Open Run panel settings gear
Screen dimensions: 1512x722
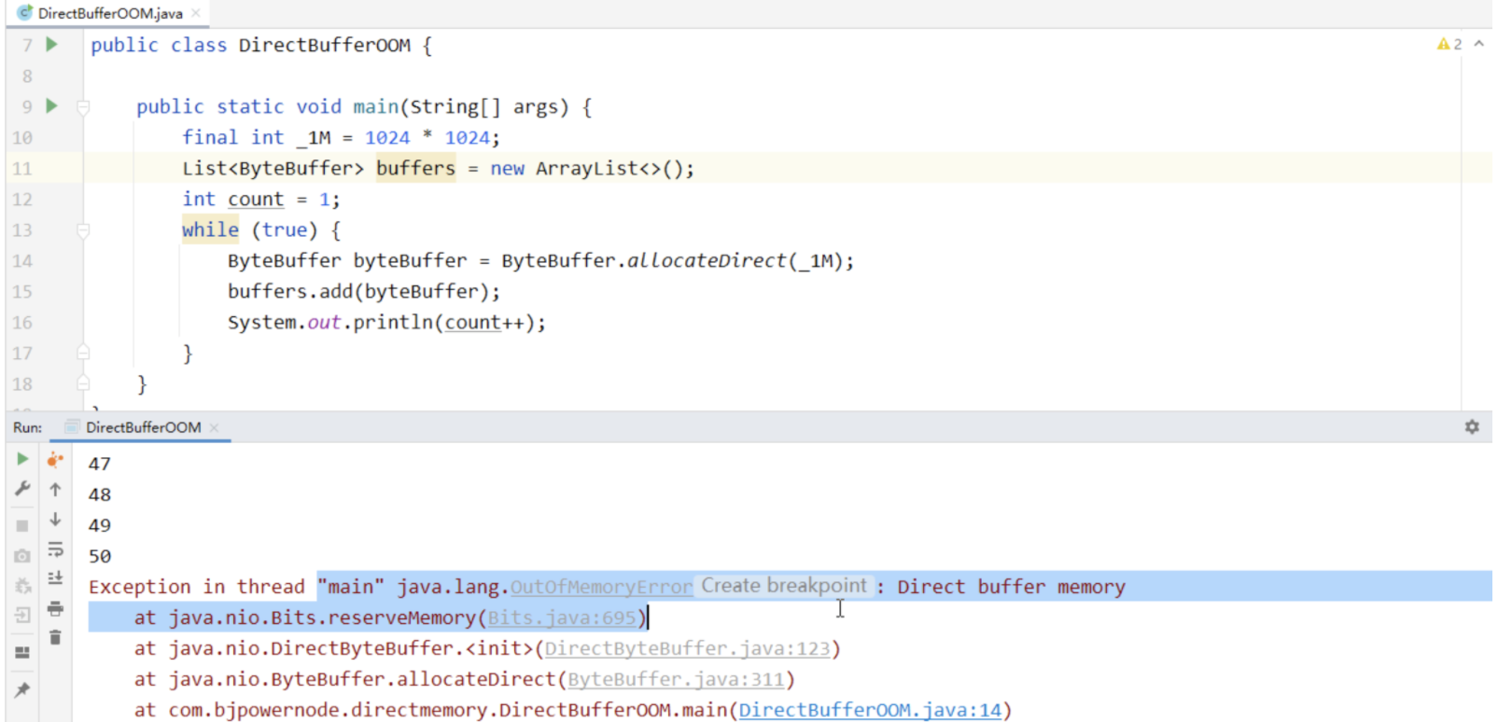point(1472,426)
